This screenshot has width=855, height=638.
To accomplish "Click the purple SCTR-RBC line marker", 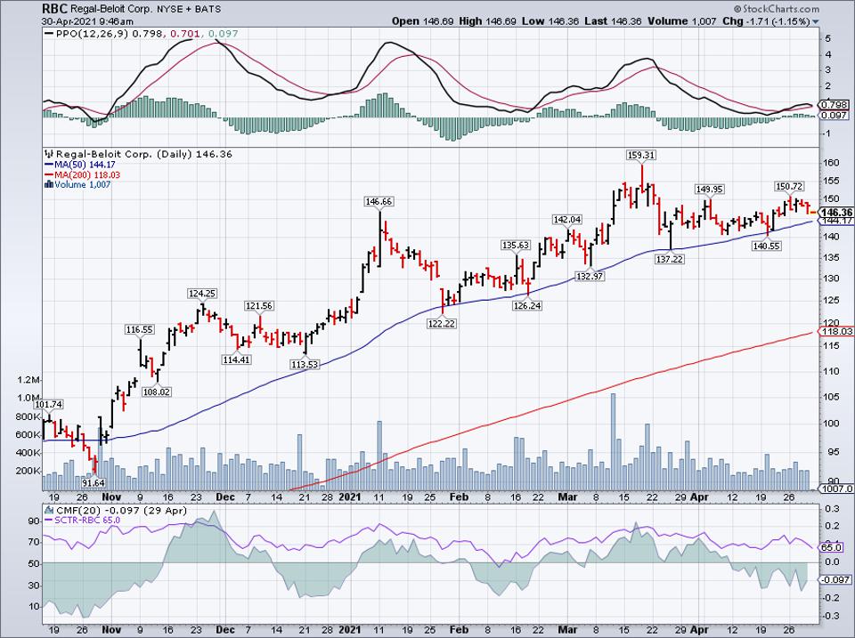I will tap(47, 520).
